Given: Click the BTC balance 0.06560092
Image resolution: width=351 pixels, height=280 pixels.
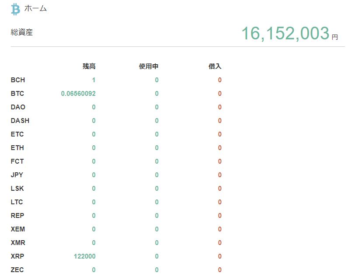Looking at the screenshot, I should [x=78, y=94].
